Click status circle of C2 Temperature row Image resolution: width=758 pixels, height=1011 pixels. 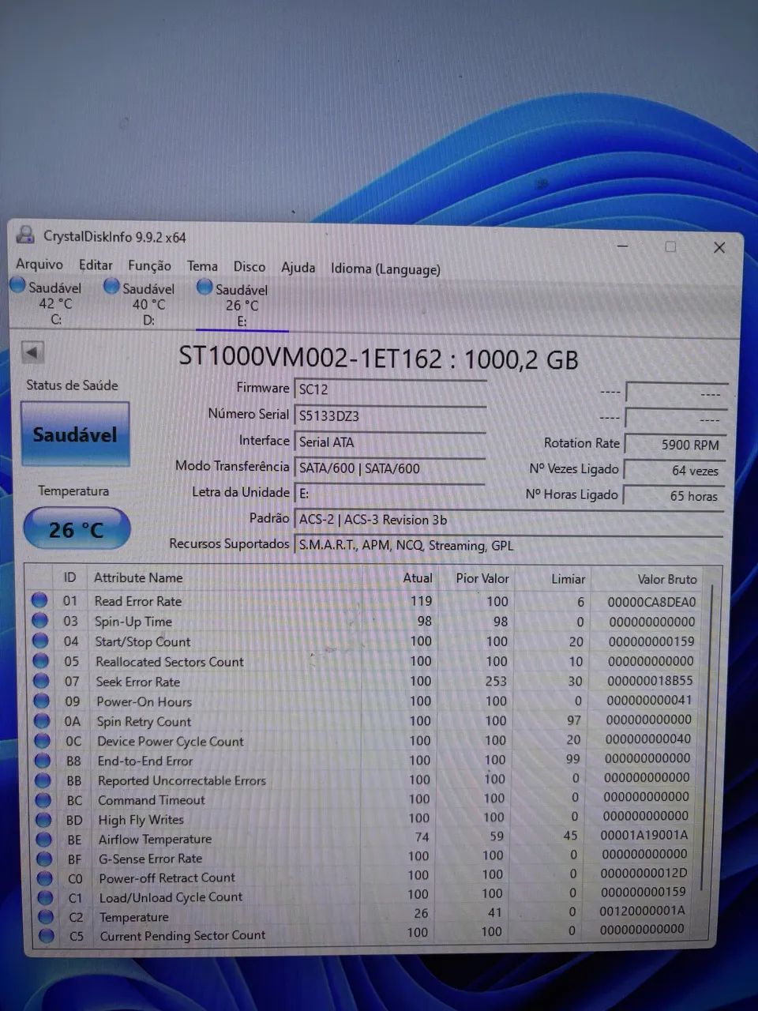point(47,916)
